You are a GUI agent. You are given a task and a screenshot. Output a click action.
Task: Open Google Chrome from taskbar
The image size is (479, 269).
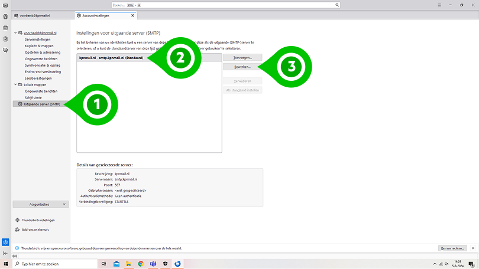(x=141, y=264)
